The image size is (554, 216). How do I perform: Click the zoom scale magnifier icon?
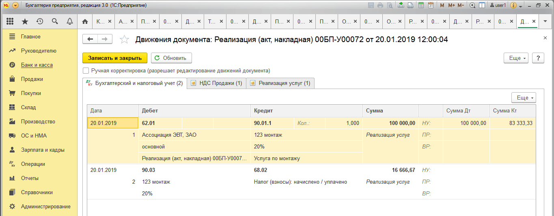pos(472,5)
